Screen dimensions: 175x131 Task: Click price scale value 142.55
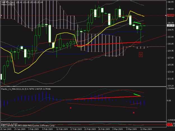tap(171, 2)
